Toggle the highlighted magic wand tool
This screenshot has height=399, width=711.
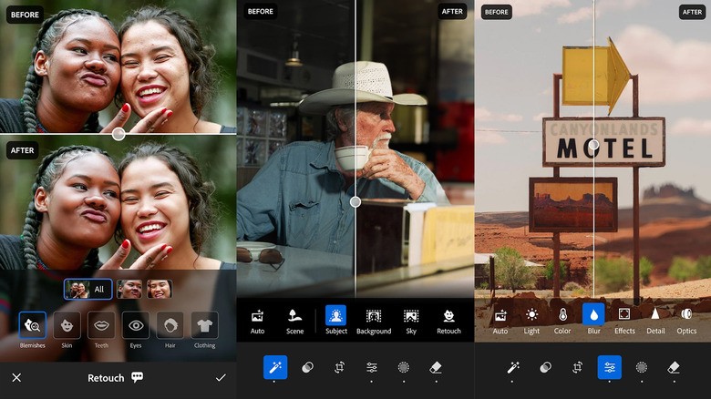275,367
